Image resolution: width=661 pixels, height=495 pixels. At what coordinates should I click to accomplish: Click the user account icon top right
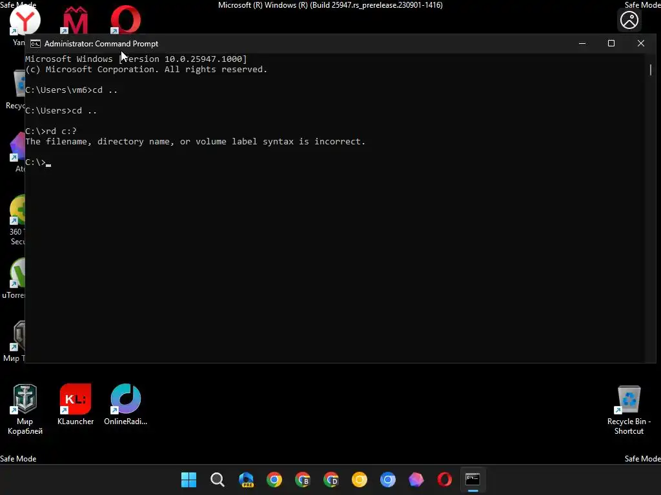629,20
